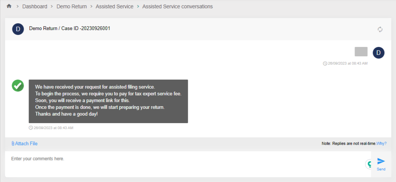Focus the Enter your comments field

(184, 164)
